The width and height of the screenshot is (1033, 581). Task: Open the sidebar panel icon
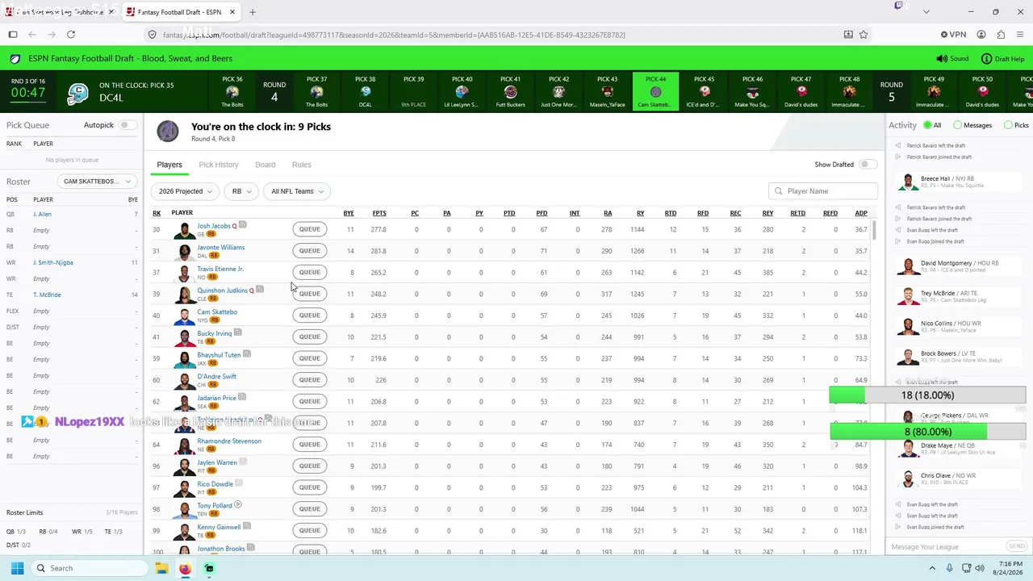[x=13, y=35]
